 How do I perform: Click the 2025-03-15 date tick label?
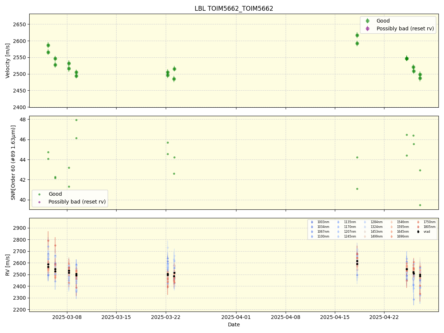point(116,317)
